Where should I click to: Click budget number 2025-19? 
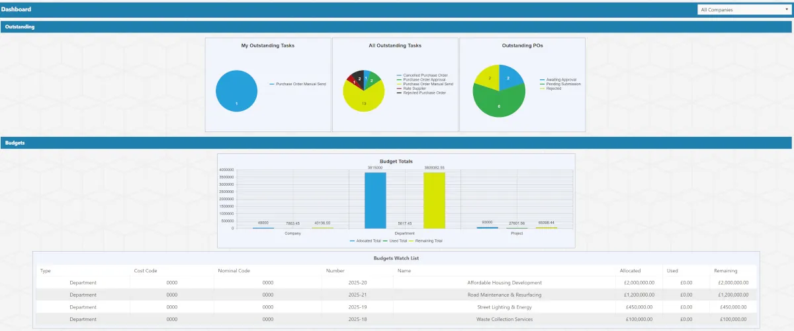[x=357, y=307]
